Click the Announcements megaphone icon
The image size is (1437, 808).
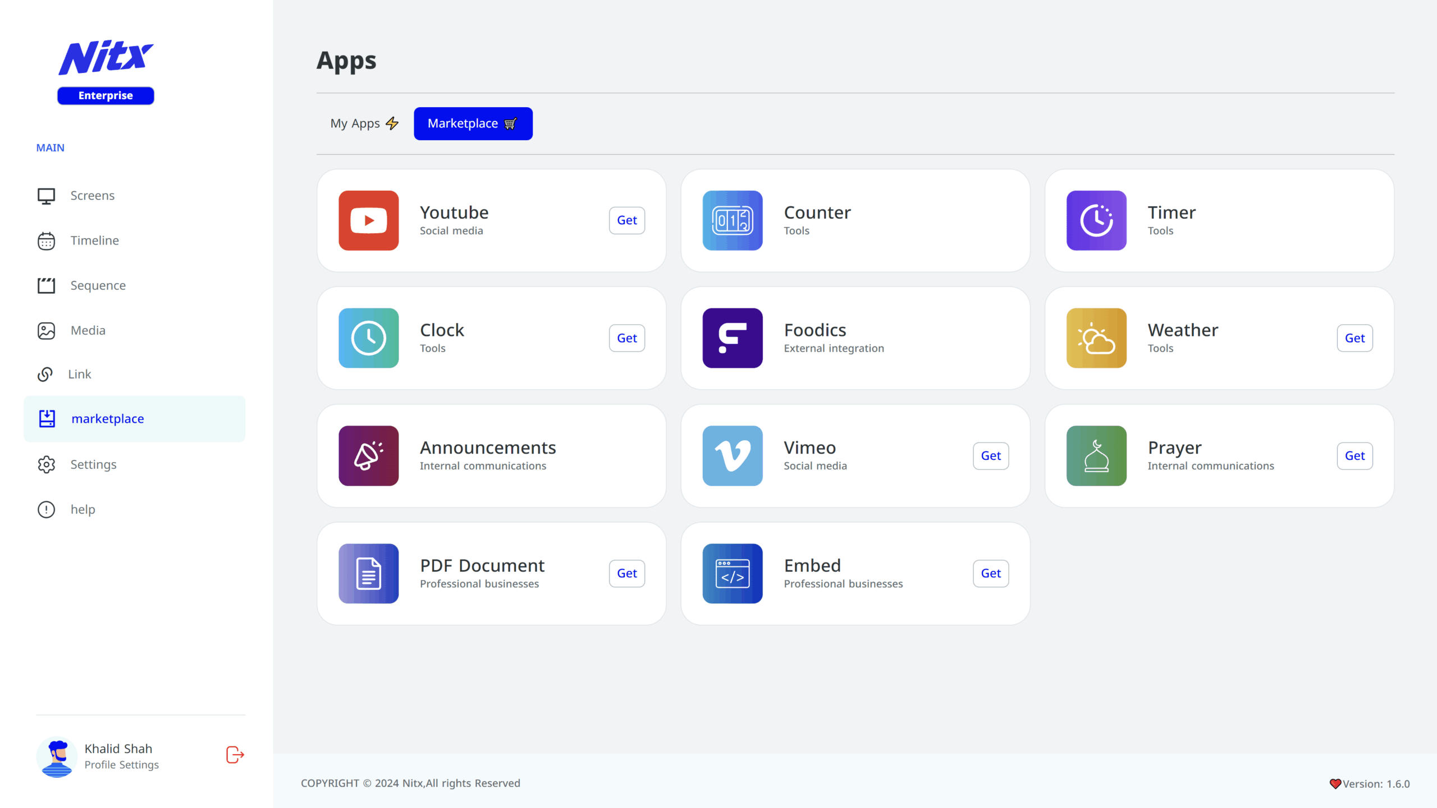point(368,456)
